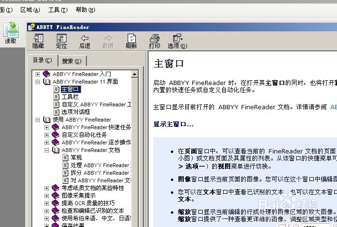This screenshot has width=337, height=227.
Task: Expand the 自定义自动化任务 node
Action: click(x=47, y=135)
